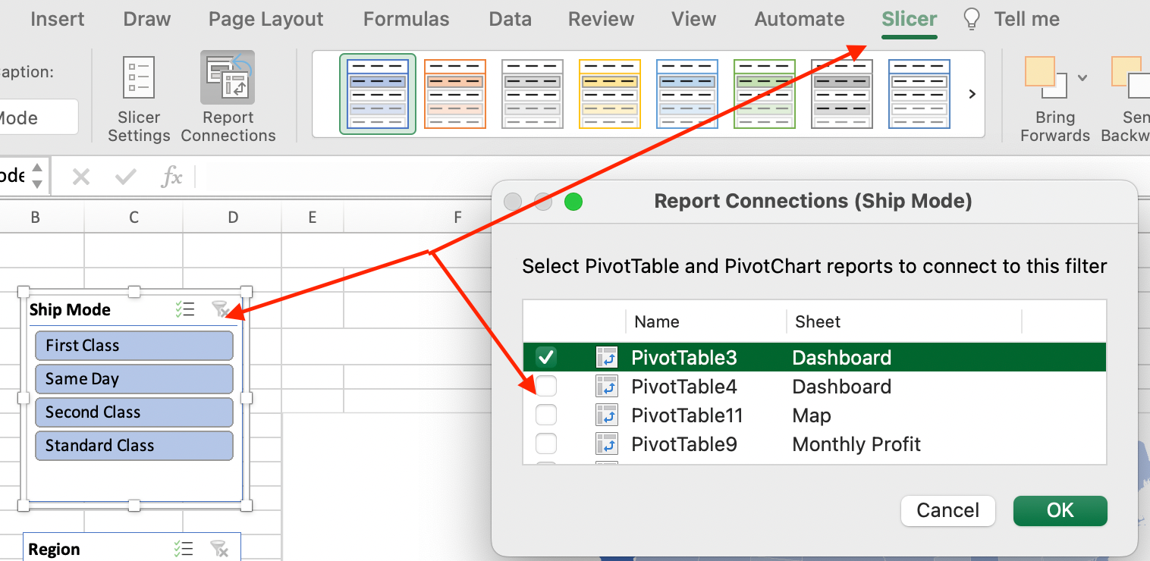Apply the dark gray slicer style
Screen dimensions: 1150x561
(842, 94)
